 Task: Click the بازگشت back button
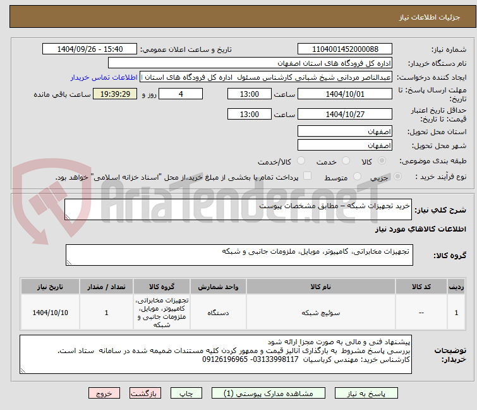pyautogui.click(x=145, y=394)
